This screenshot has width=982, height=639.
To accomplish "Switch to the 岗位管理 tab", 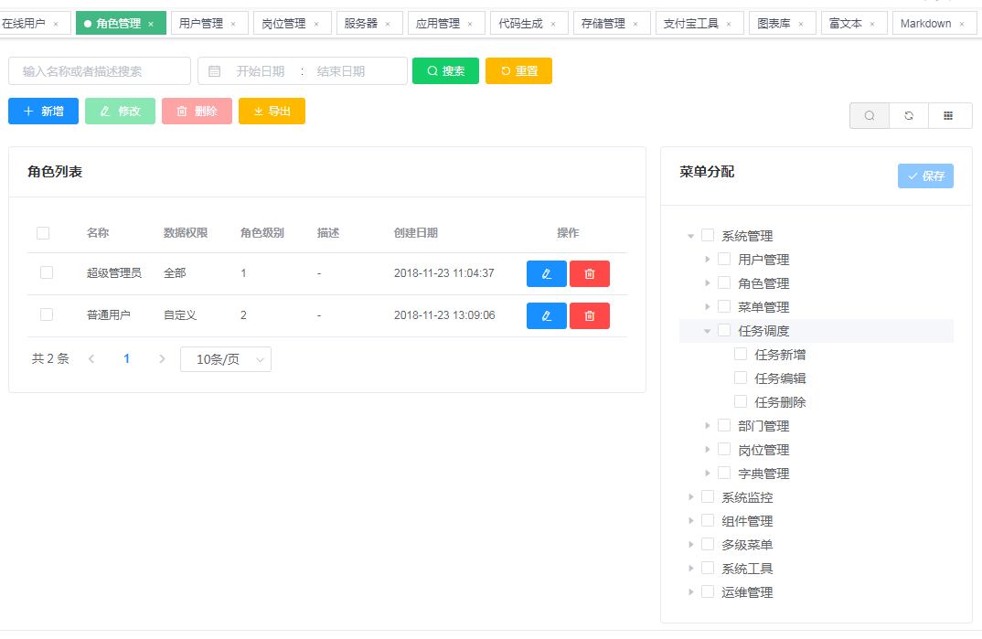I will pyautogui.click(x=283, y=24).
